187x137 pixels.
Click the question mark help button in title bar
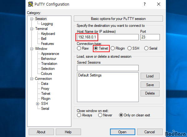[x=145, y=4]
